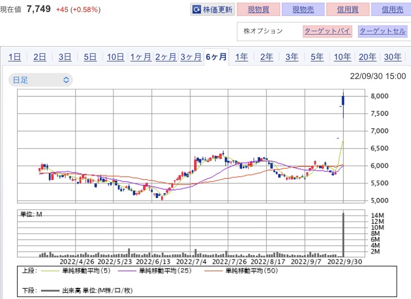Click the 現物売 button

pos(303,9)
